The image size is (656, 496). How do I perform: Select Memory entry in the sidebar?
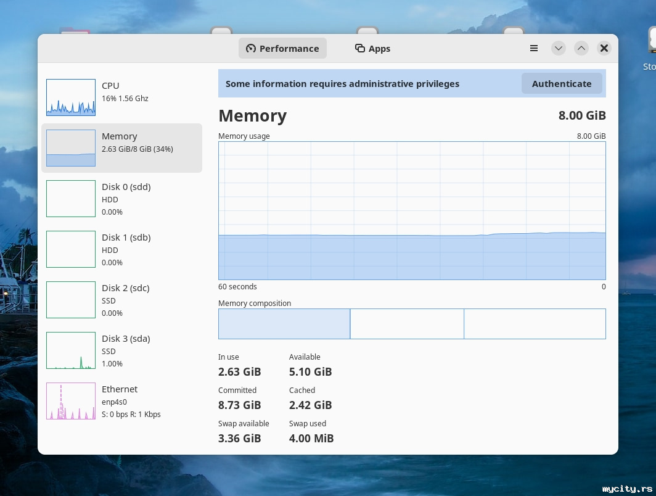pyautogui.click(x=121, y=148)
